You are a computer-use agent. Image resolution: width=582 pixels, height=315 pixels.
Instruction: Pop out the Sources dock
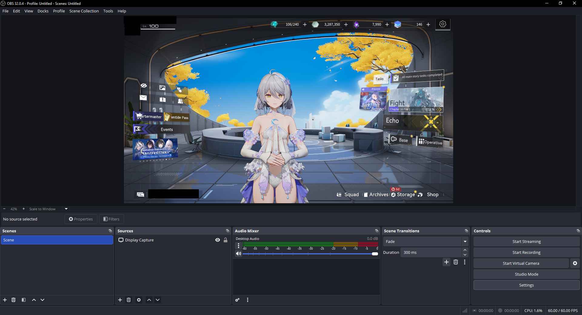point(228,231)
